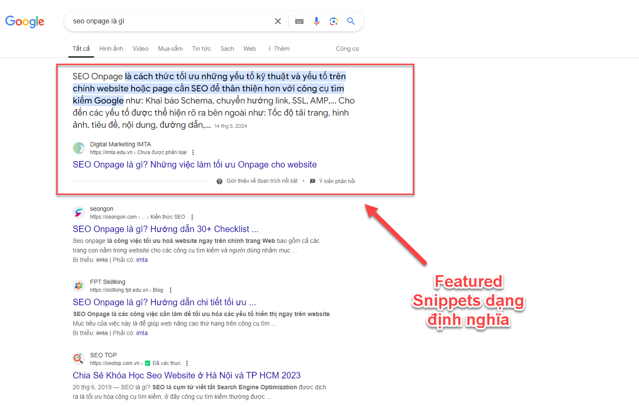The height and width of the screenshot is (407, 639).
Task: Click the seongon site favicon
Action: point(79,213)
